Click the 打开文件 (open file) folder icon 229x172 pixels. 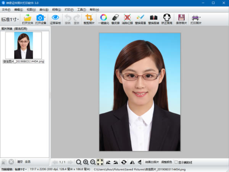click(x=27, y=18)
